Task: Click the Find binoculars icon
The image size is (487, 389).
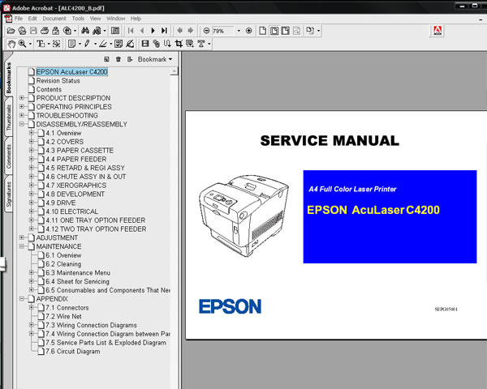Action: pos(85,31)
